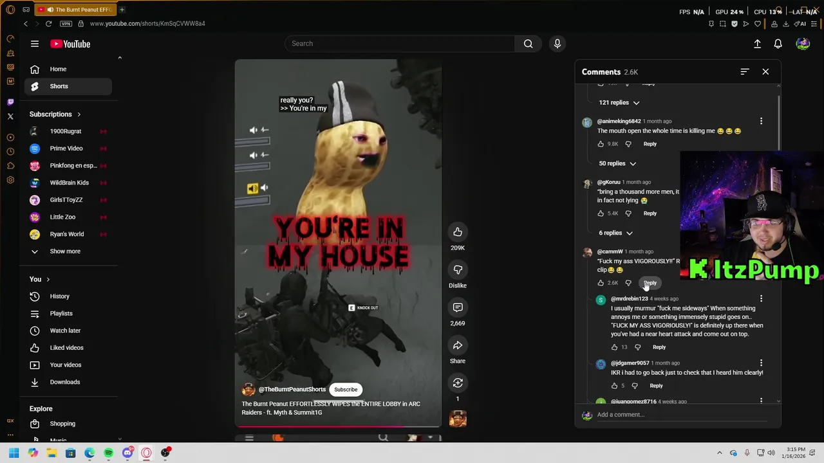Open Opera sidebar history clock
Image resolution: width=824 pixels, height=463 pixels.
tap(10, 152)
